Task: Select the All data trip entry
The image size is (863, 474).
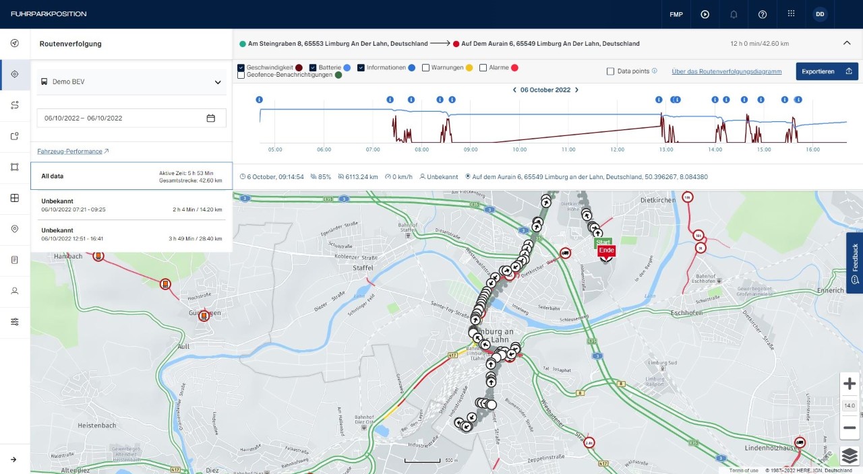Action: coord(131,176)
